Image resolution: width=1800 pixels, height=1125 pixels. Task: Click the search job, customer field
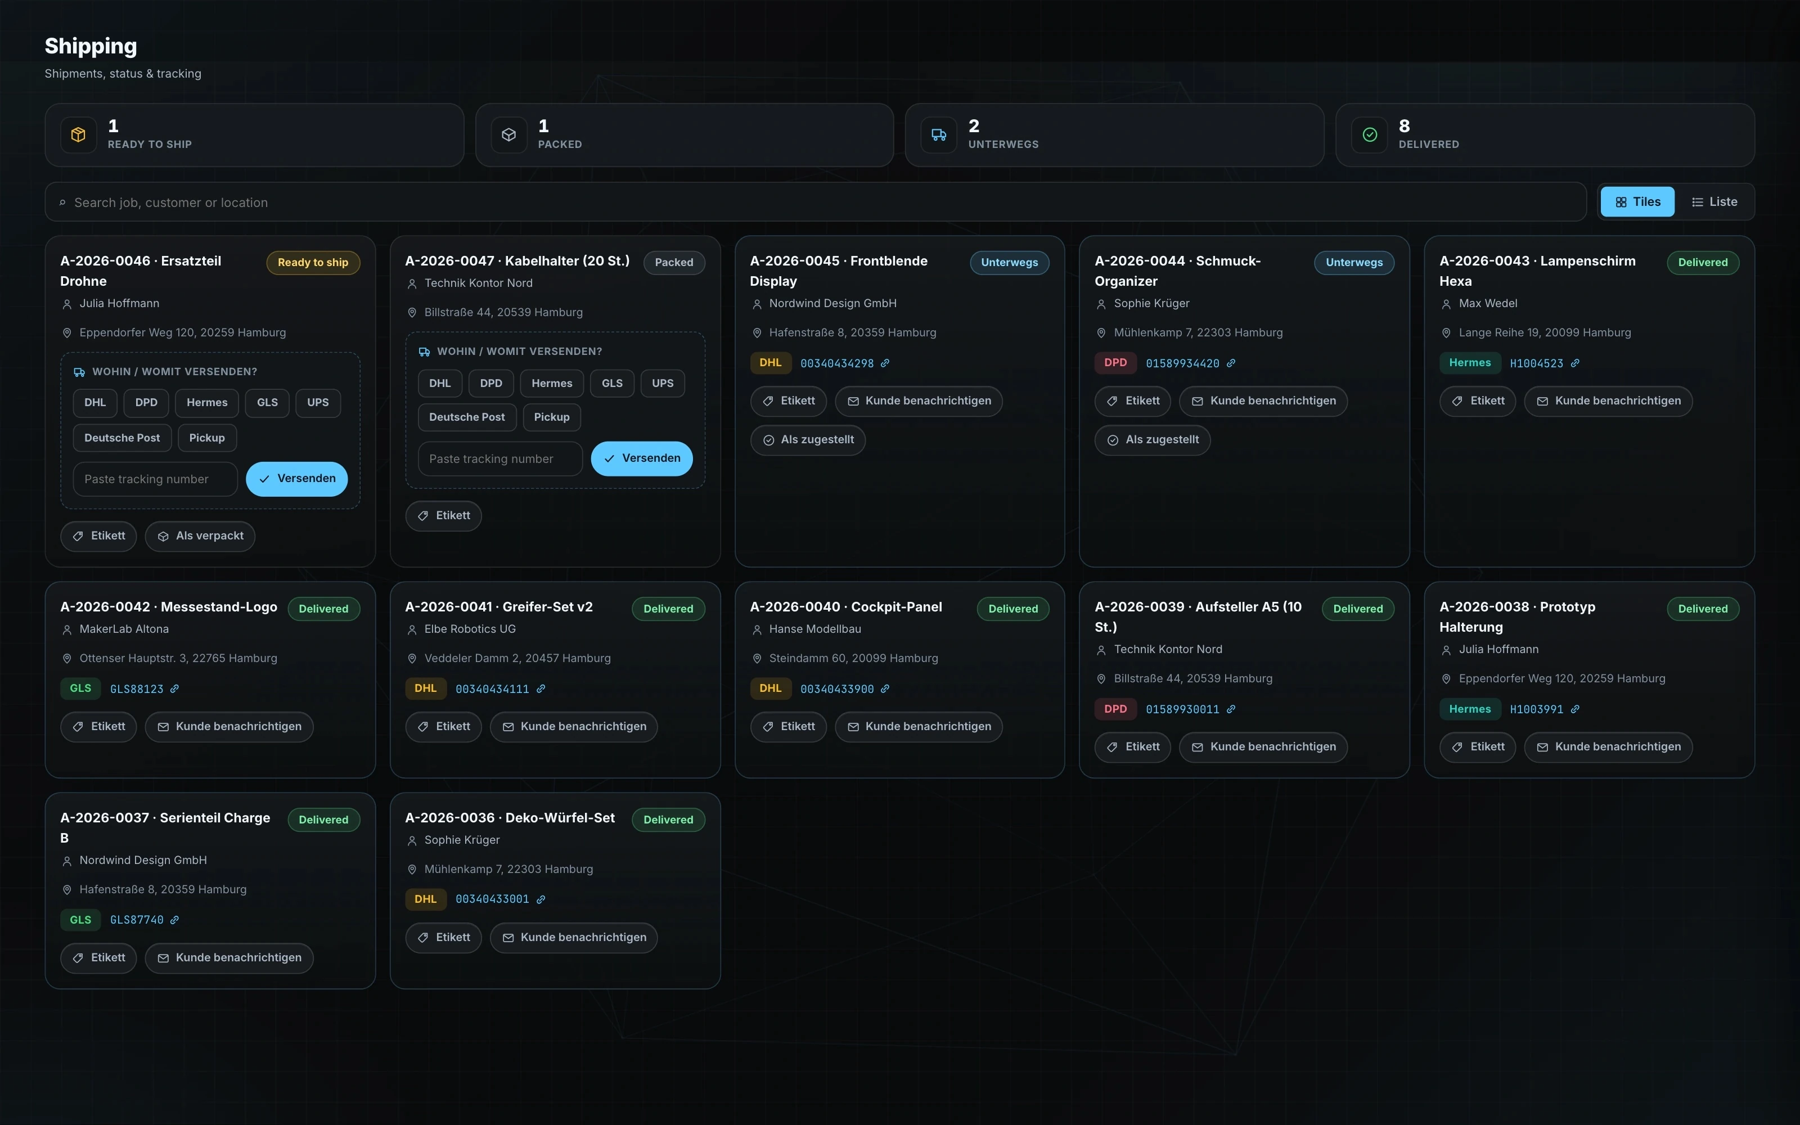tap(816, 202)
